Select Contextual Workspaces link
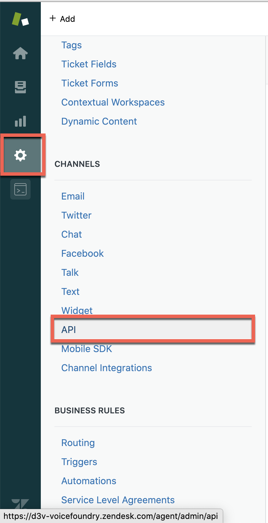The width and height of the screenshot is (268, 523). pos(113,102)
